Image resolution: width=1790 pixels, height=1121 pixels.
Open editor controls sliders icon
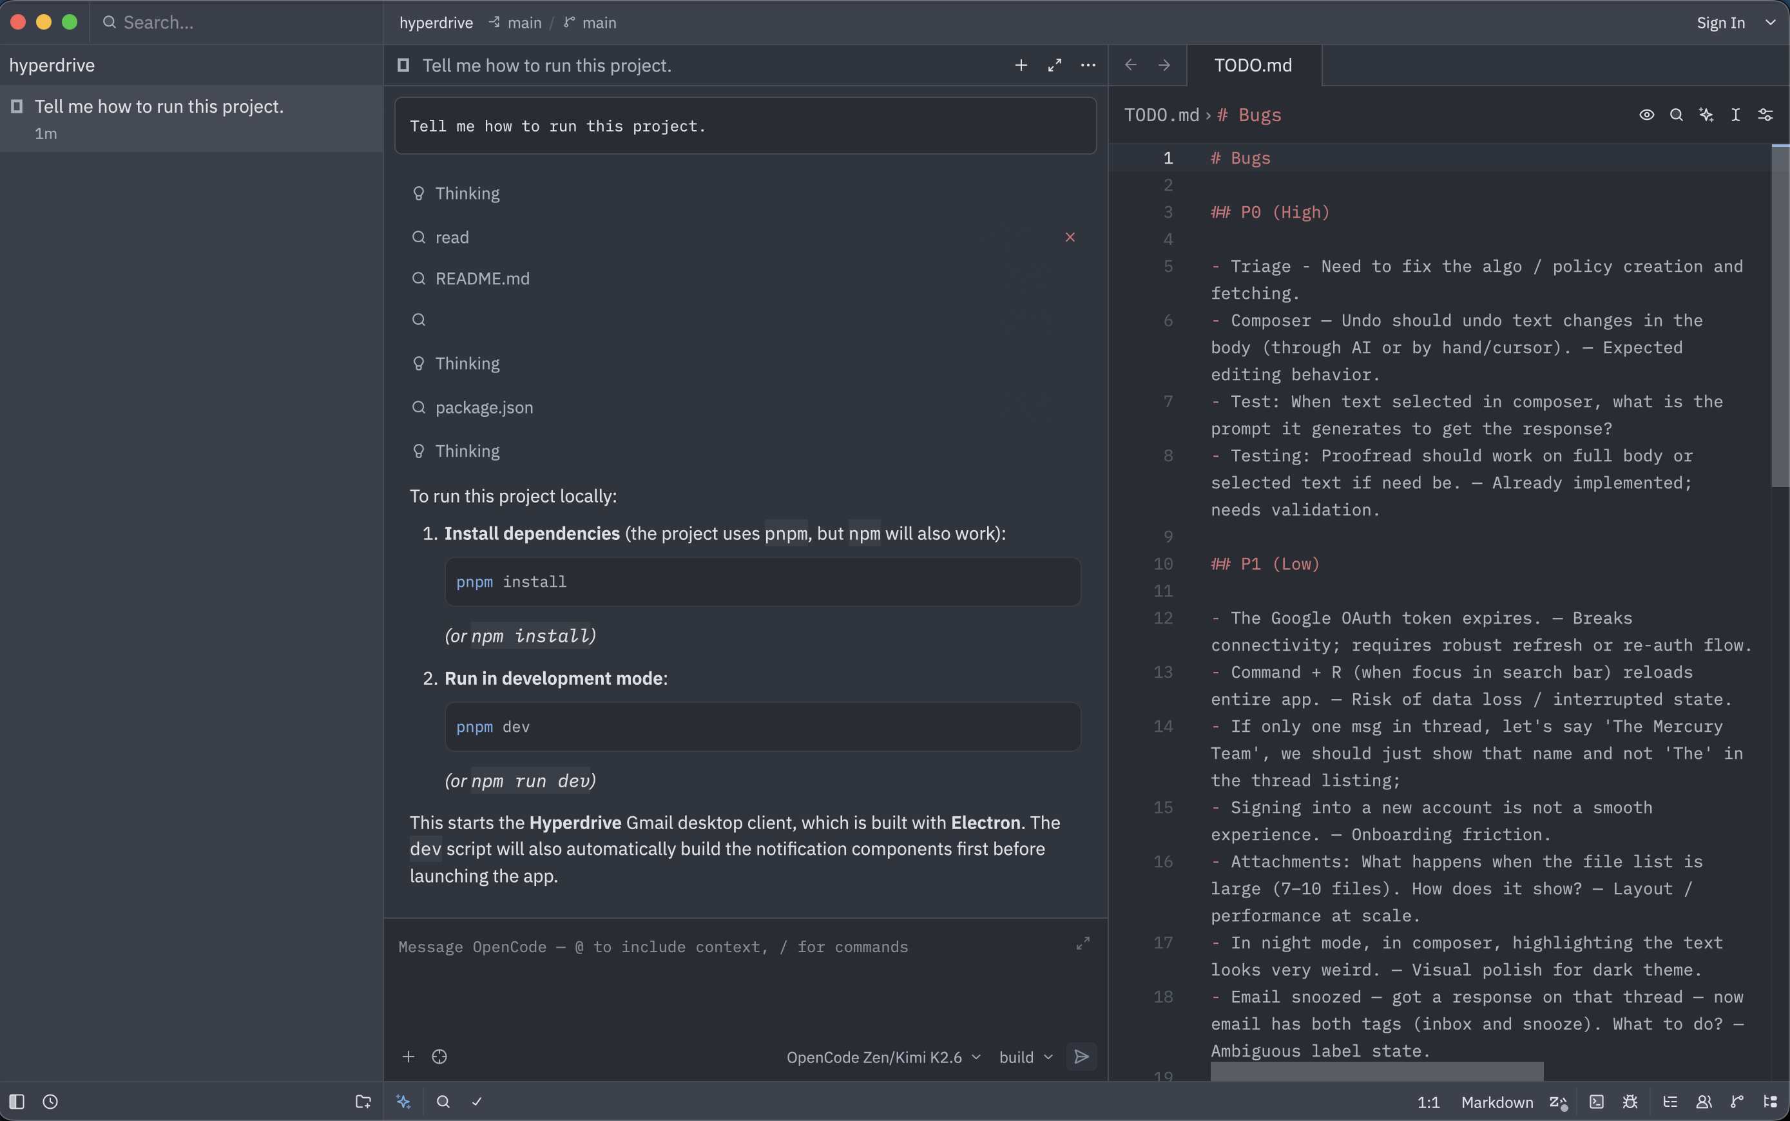click(x=1766, y=115)
